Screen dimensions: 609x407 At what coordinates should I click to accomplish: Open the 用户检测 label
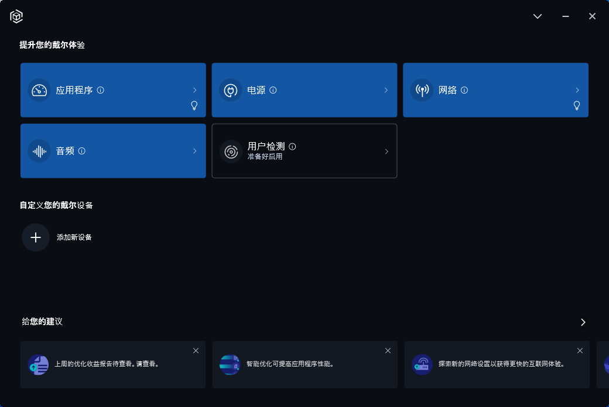(x=266, y=146)
